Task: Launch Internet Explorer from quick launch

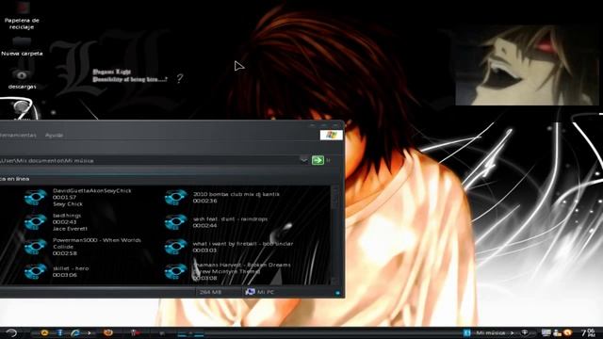Action: click(x=75, y=332)
